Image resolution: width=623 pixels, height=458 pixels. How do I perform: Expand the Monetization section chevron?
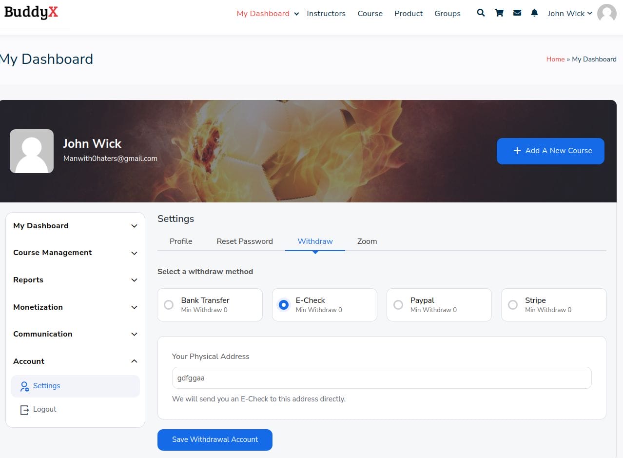tap(134, 307)
